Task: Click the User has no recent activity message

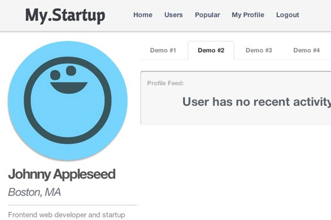Action: click(x=257, y=102)
